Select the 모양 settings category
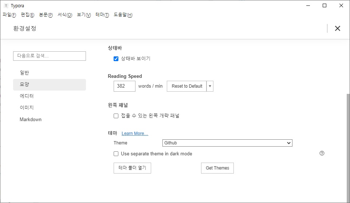 [49, 84]
